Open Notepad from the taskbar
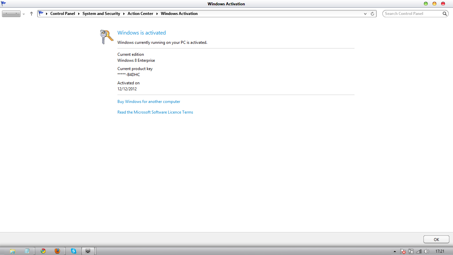 [x=28, y=251]
